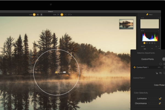
Task: Collapse the global adjustments section chevron
Action: [159, 46]
